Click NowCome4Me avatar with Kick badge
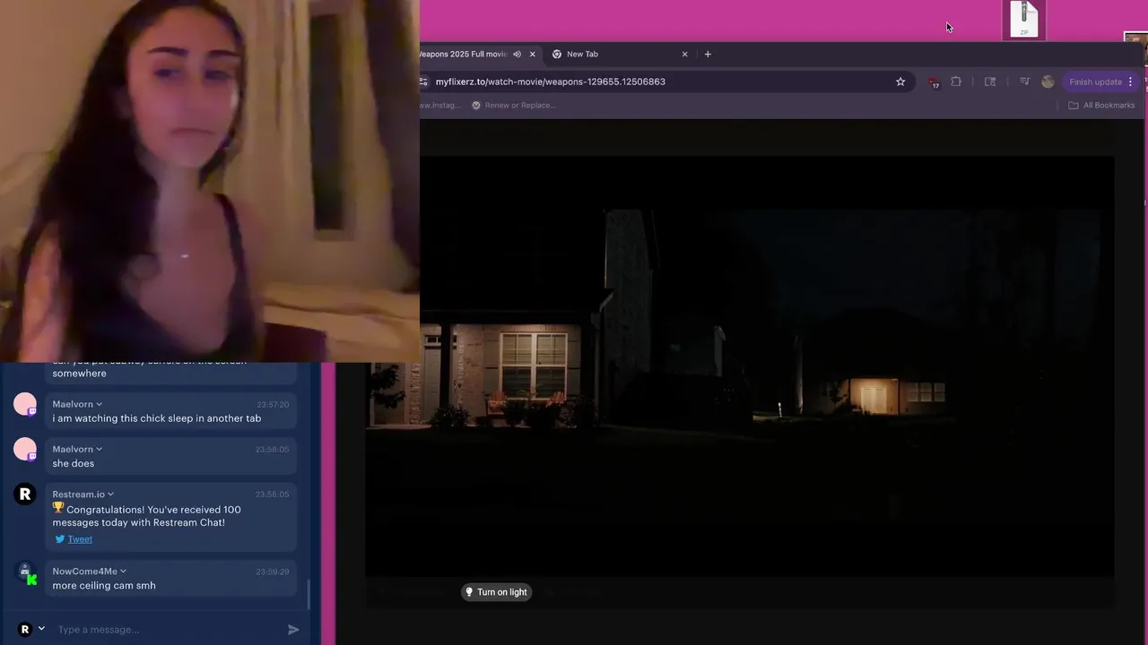1148x645 pixels. pyautogui.click(x=26, y=574)
